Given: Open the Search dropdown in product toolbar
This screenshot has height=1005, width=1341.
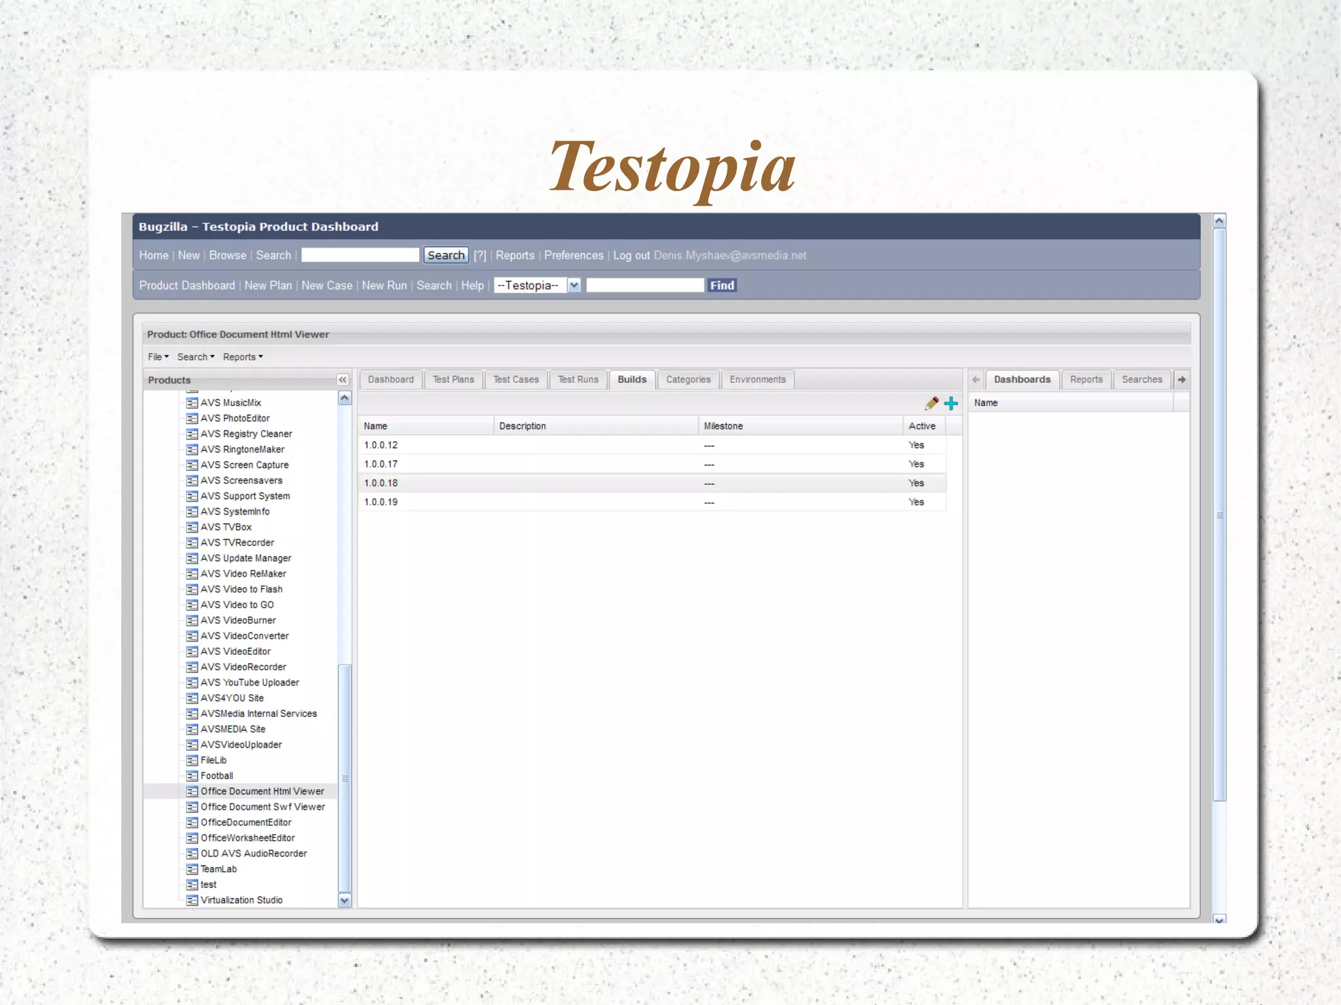Looking at the screenshot, I should click(195, 357).
